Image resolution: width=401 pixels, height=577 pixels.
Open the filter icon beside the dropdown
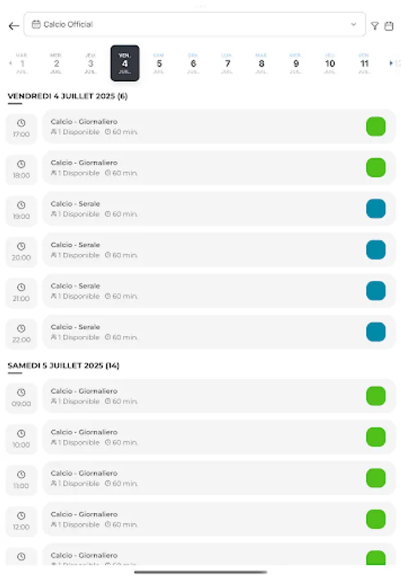(x=375, y=26)
